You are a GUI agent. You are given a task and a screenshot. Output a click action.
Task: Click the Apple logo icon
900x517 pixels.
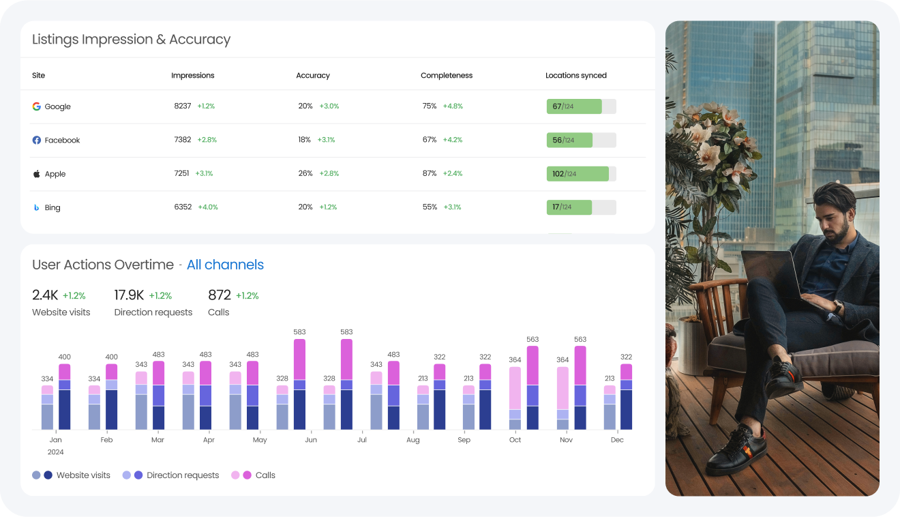tap(37, 174)
